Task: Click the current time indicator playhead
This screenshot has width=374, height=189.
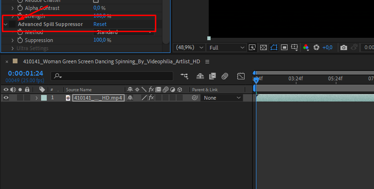Action: pyautogui.click(x=256, y=80)
